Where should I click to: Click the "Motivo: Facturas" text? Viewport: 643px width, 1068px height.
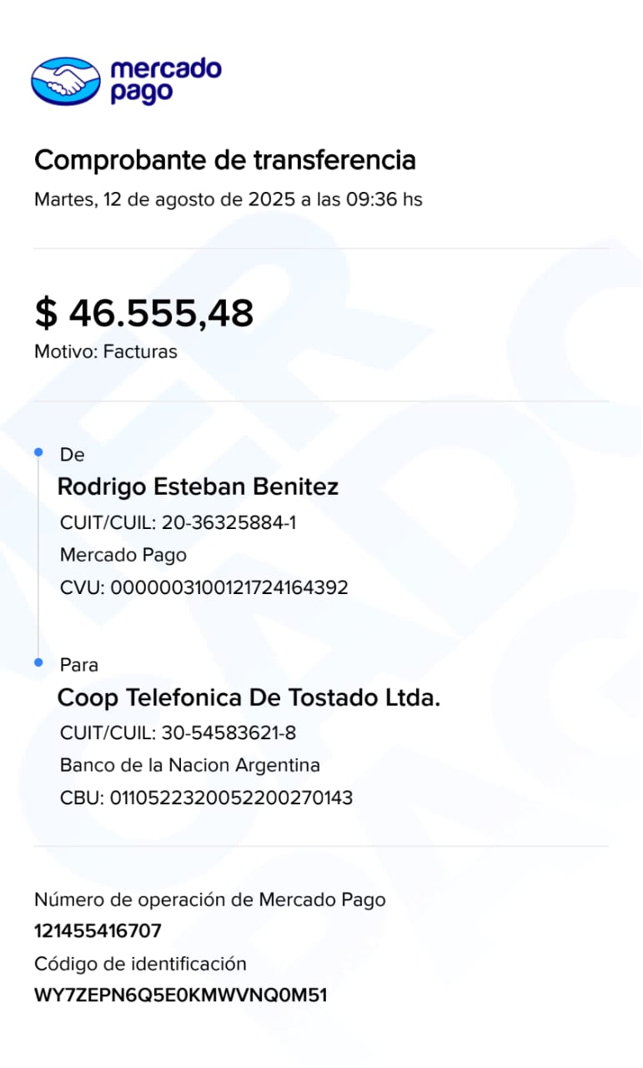(x=106, y=351)
